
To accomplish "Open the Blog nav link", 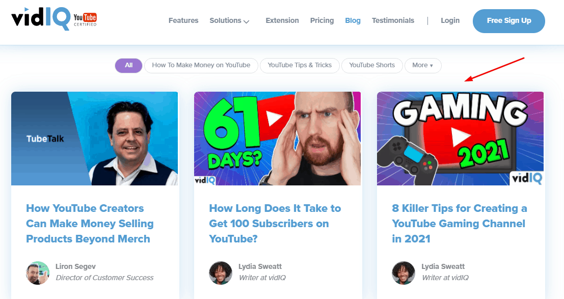I will point(353,20).
